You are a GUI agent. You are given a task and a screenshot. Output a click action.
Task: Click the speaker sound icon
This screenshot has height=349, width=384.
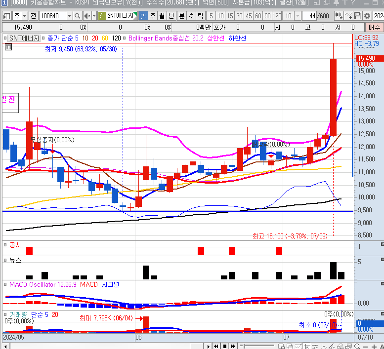[x=86, y=16]
